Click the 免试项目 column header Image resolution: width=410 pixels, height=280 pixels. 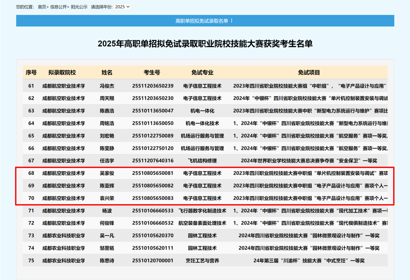(309, 73)
